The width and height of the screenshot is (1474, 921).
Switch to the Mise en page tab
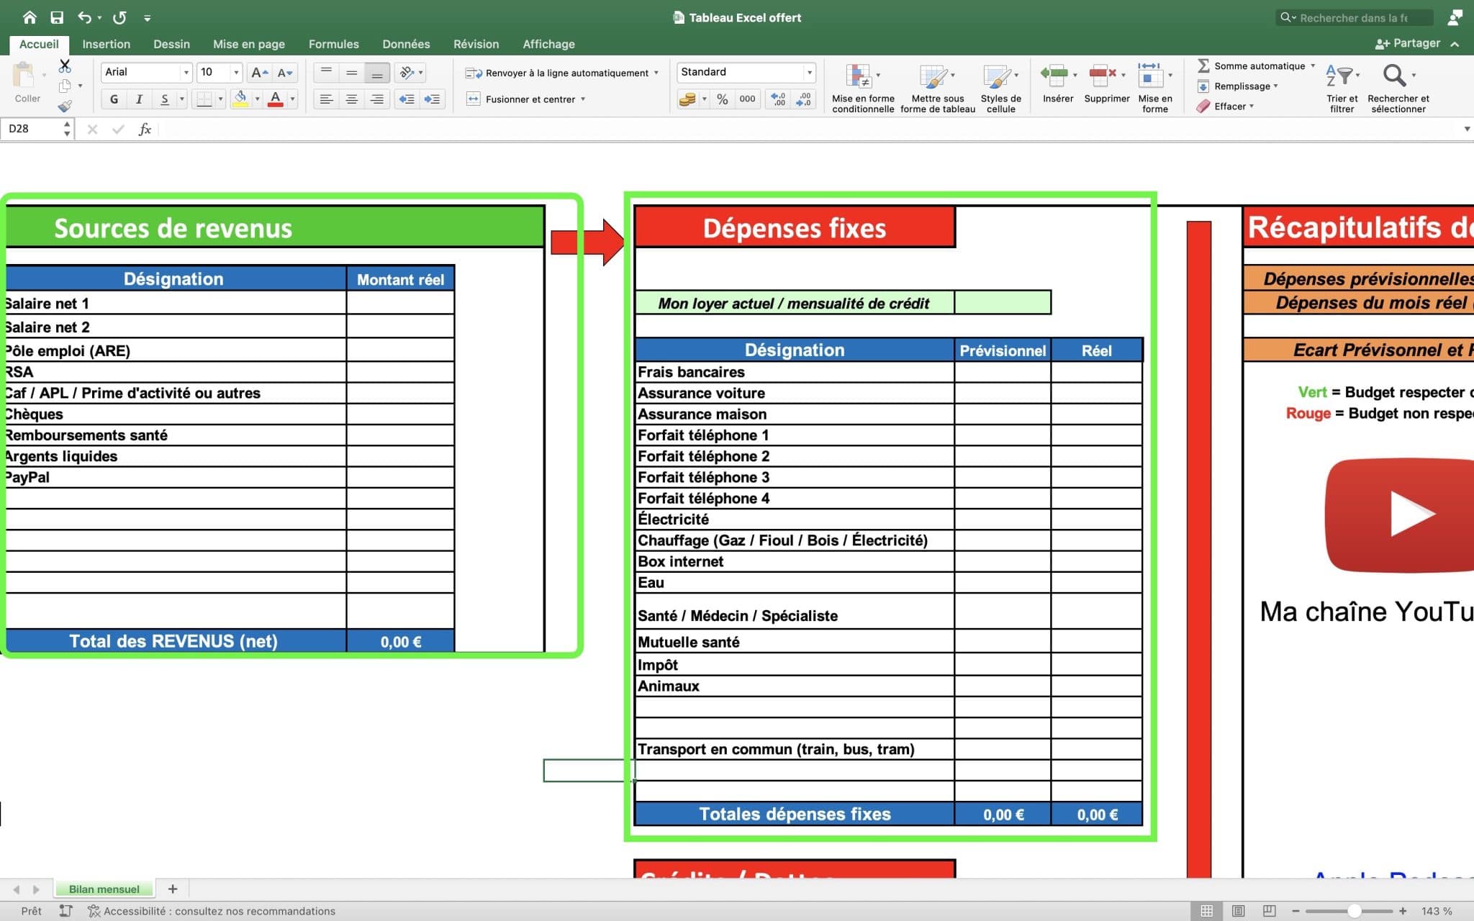click(x=248, y=44)
